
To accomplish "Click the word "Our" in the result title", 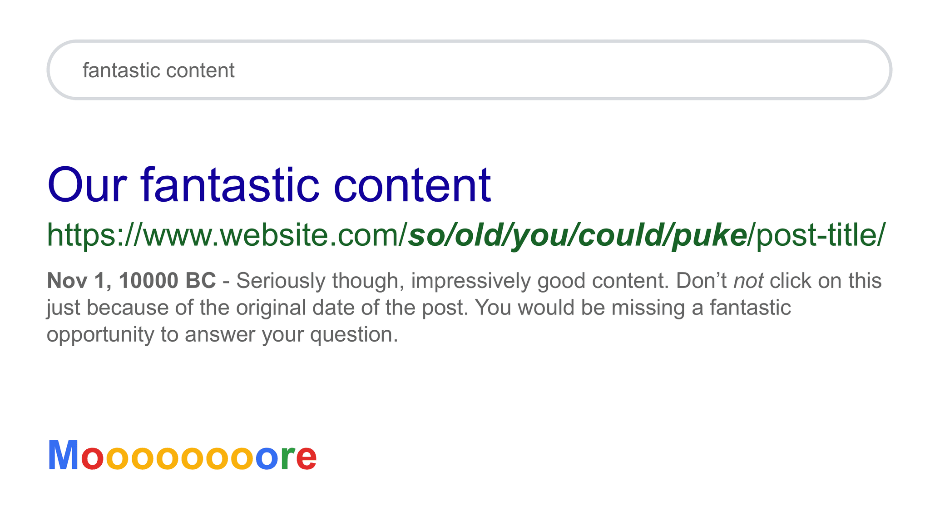I will 86,185.
